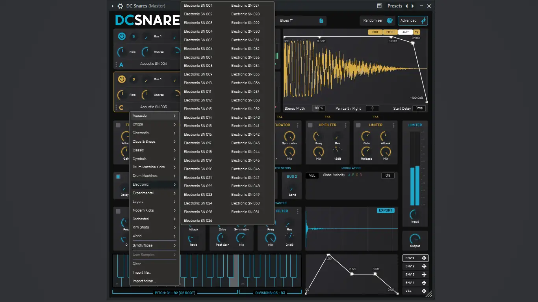Disable the blue checkbox above the Delay knob
Screen dimensions: 538x302
point(118,177)
